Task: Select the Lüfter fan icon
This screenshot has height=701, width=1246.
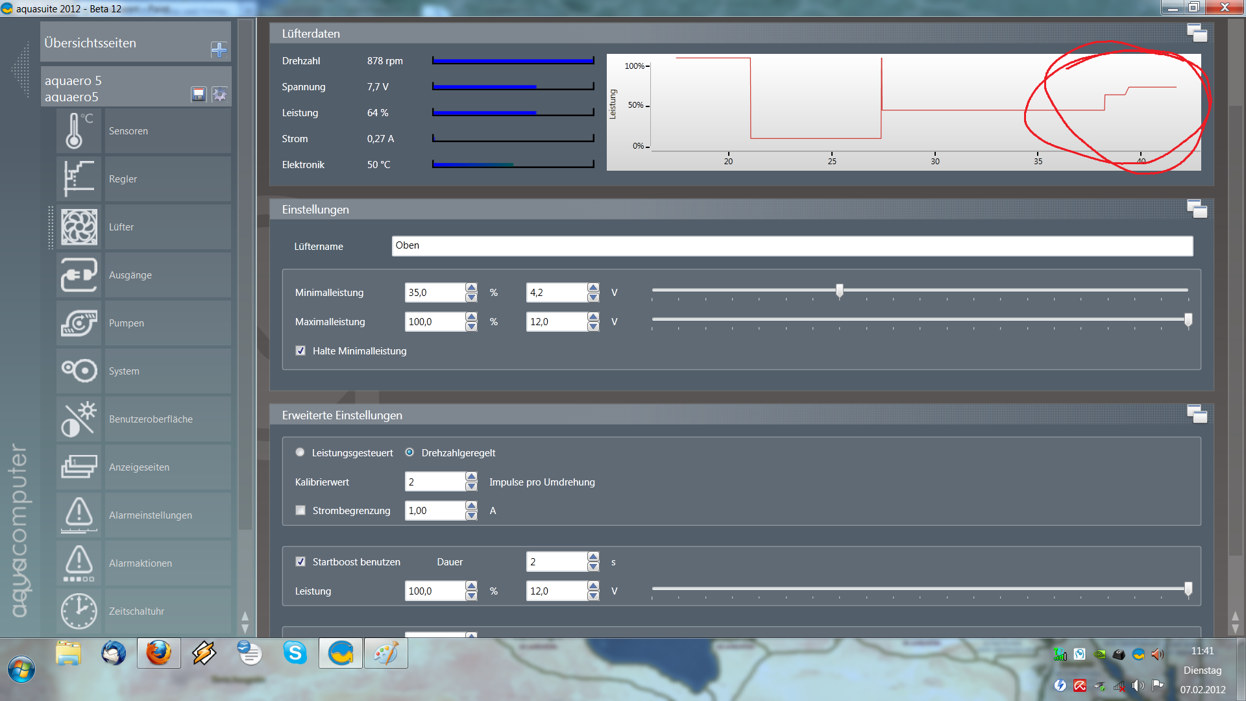Action: click(79, 227)
